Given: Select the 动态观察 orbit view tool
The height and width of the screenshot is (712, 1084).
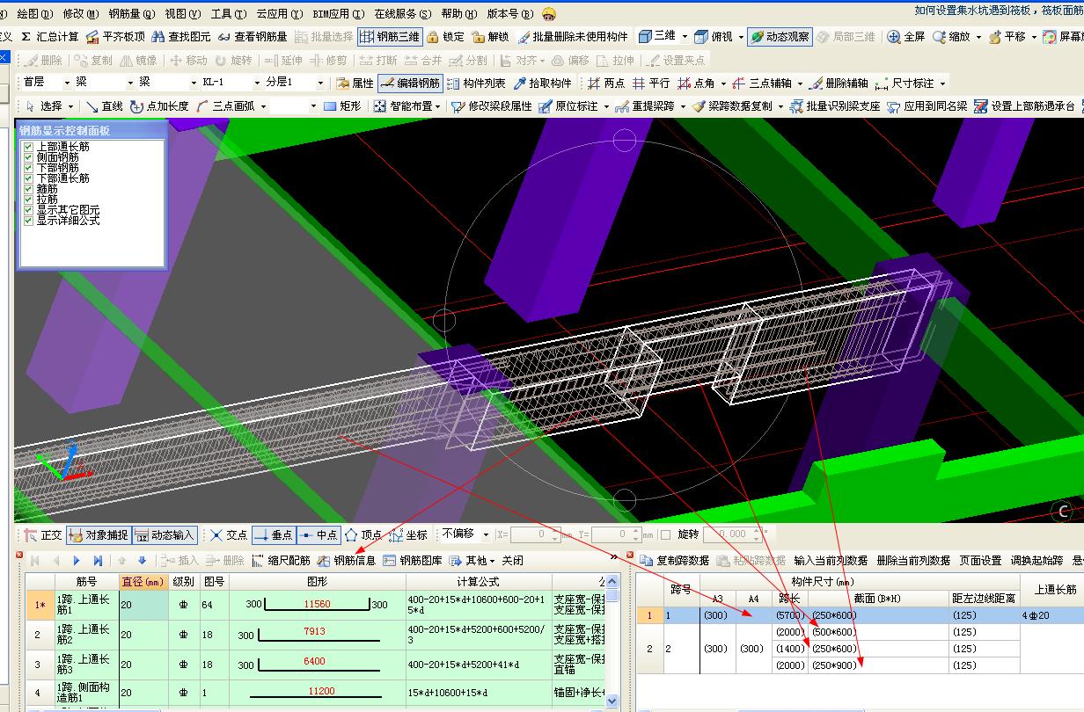Looking at the screenshot, I should [779, 37].
